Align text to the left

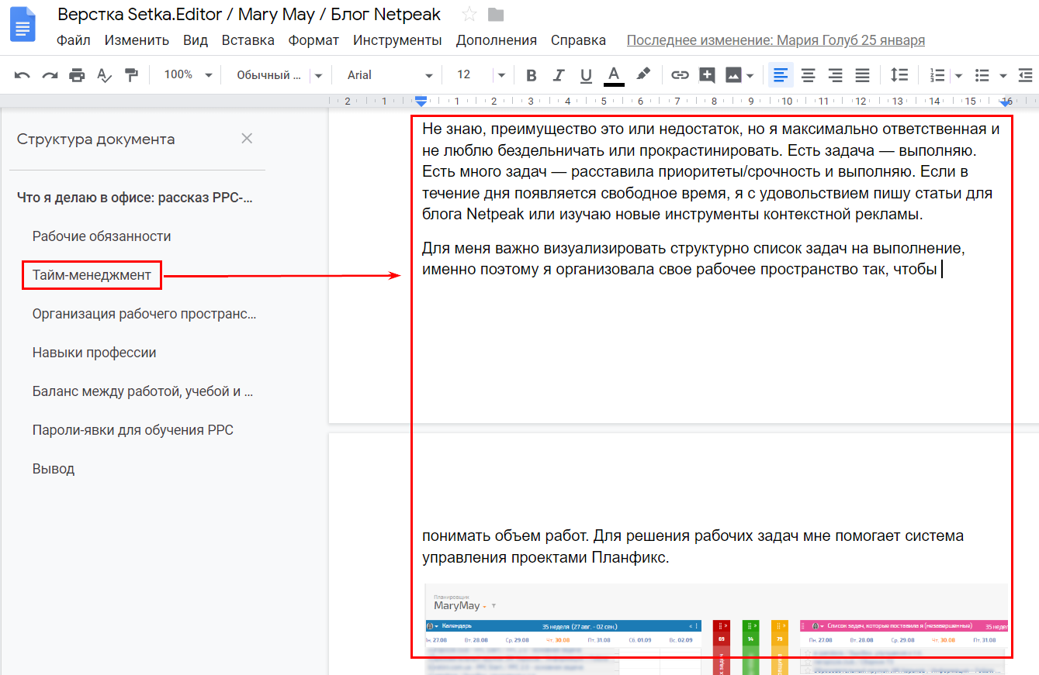[781, 75]
